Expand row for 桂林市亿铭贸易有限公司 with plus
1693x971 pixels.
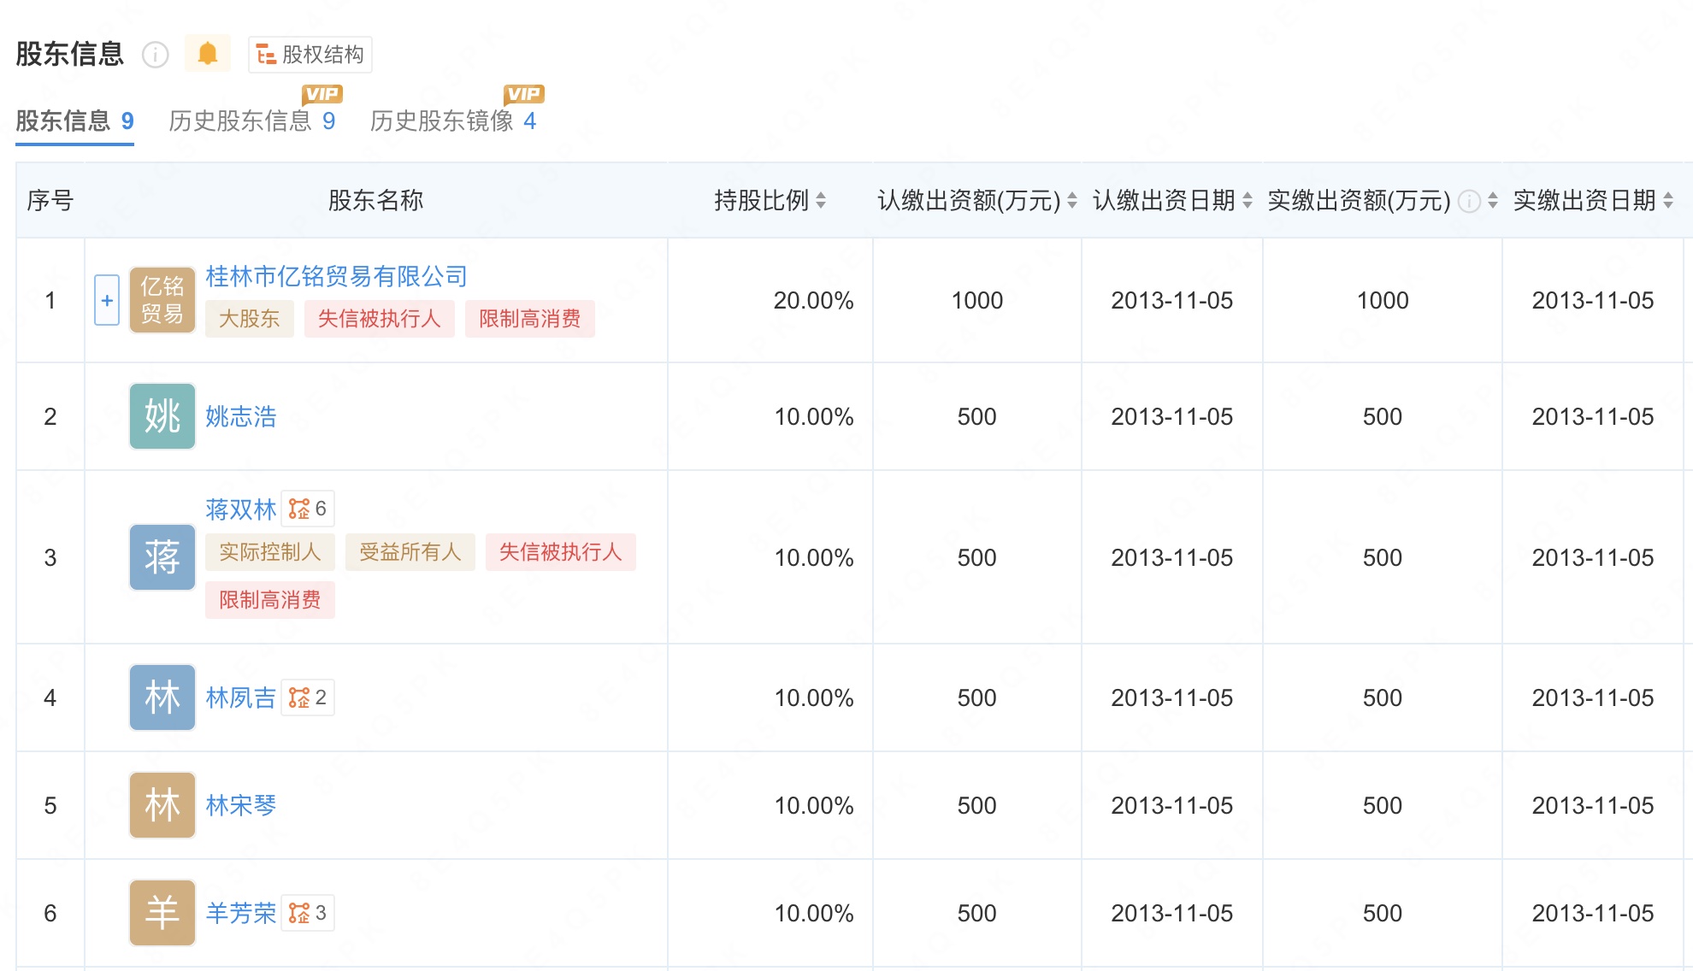click(107, 300)
